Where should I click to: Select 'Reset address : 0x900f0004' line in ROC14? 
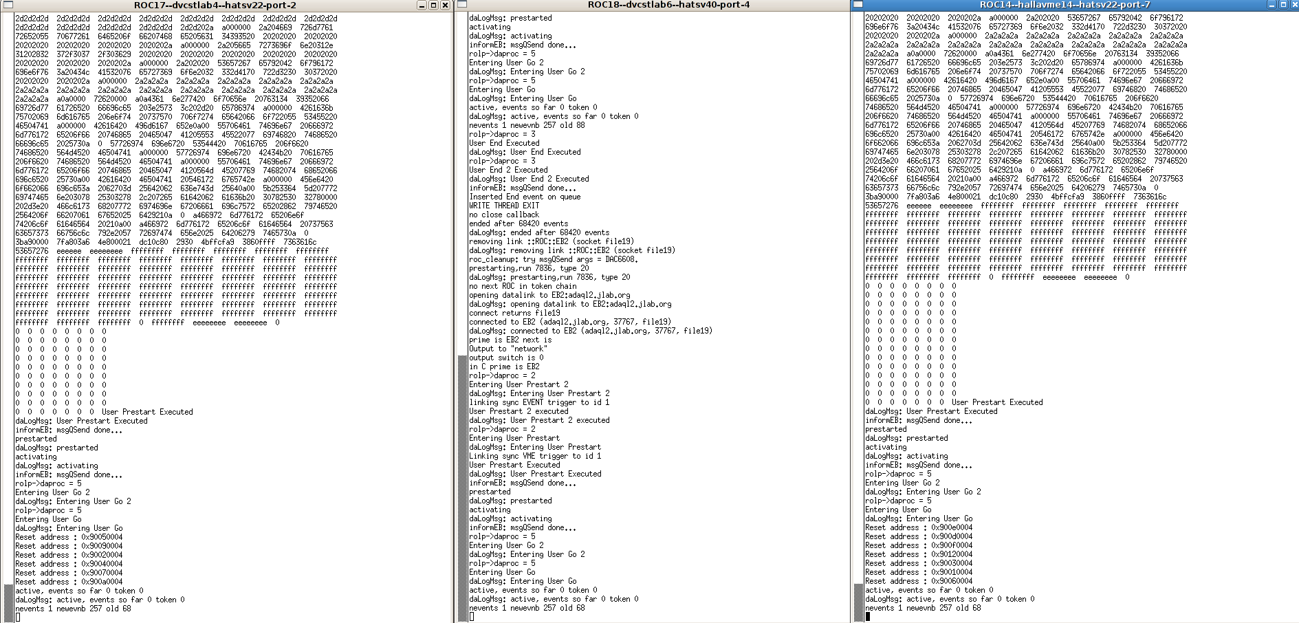pyautogui.click(x=919, y=545)
